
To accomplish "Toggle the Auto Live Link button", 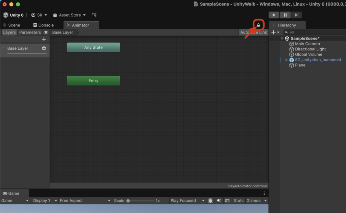I will [253, 32].
